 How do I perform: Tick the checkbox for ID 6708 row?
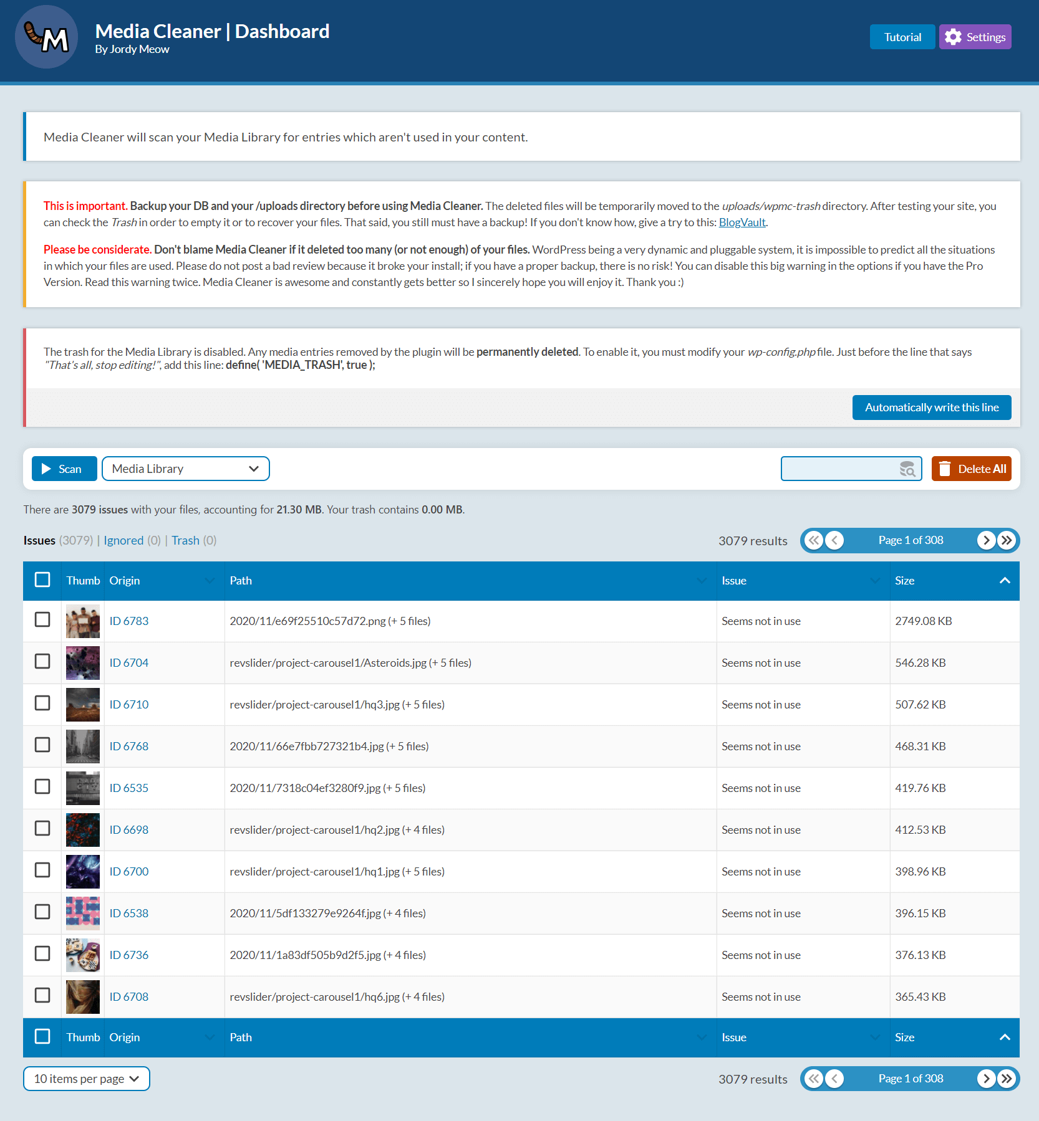[x=42, y=995]
